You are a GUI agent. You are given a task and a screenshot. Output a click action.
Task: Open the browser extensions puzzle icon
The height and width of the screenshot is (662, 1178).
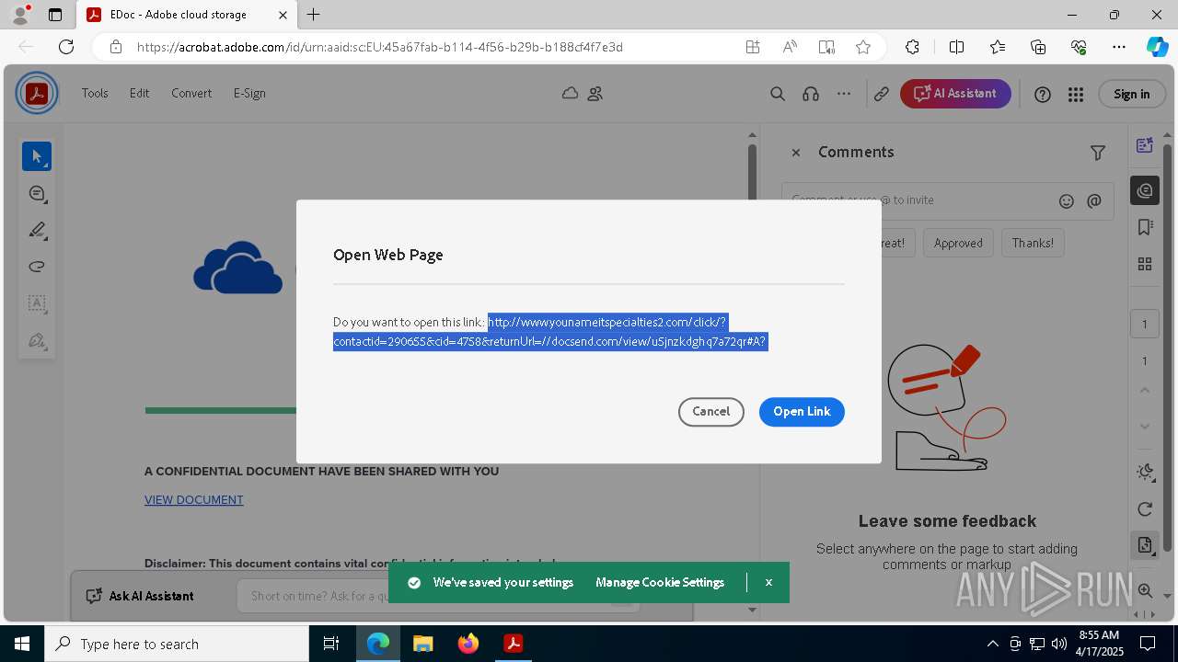tap(912, 47)
